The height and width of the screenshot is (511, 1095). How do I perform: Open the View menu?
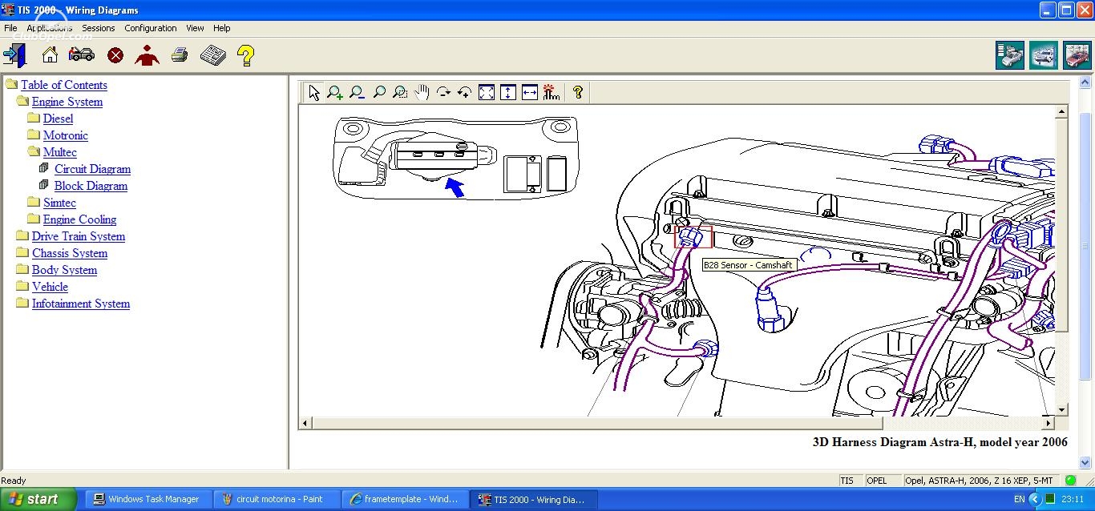point(195,28)
